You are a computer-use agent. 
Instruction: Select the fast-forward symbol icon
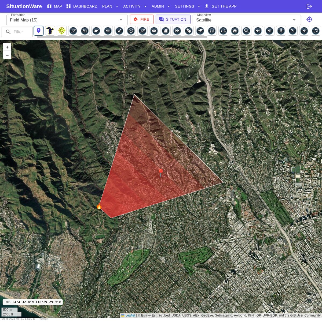pos(177,31)
